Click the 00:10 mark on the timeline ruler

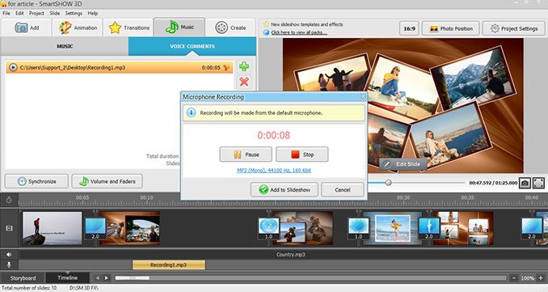(146, 197)
